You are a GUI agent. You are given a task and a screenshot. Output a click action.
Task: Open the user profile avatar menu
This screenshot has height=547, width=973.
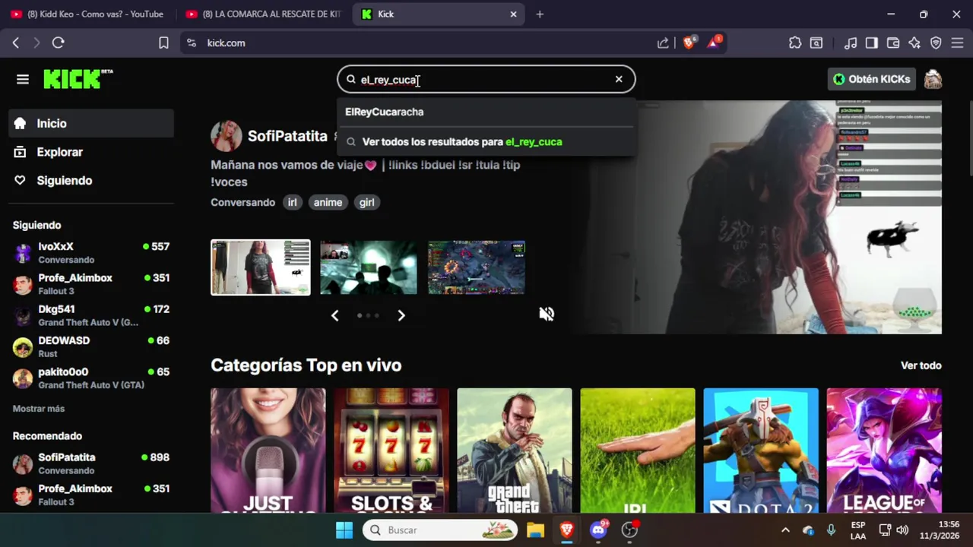click(x=933, y=79)
